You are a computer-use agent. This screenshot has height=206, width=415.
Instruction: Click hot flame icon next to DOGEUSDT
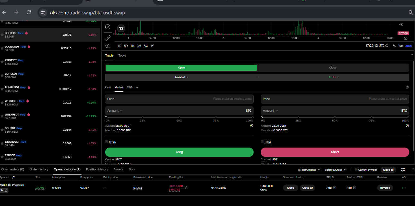[x=29, y=46]
